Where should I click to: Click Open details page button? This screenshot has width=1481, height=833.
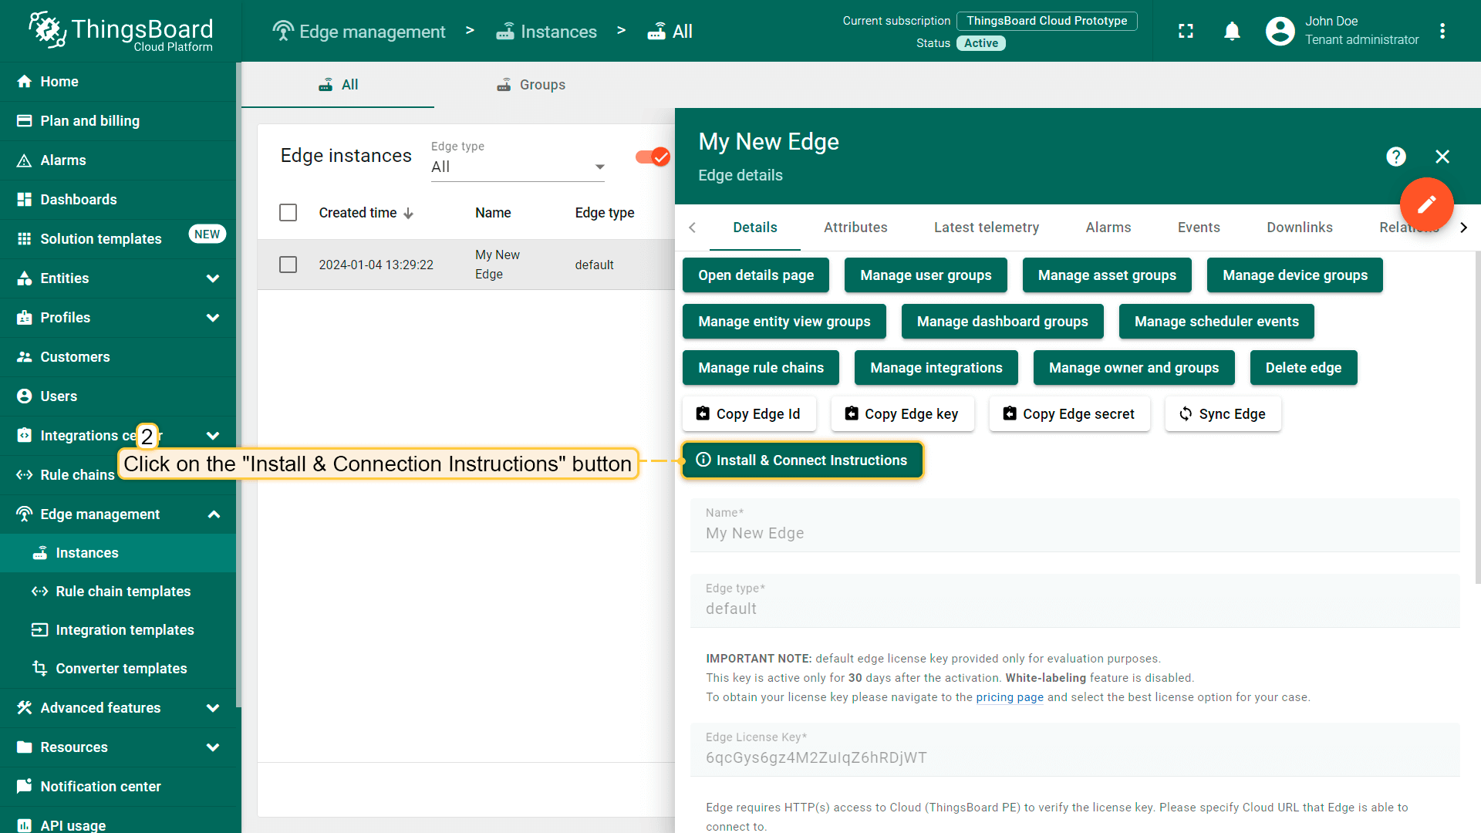(756, 275)
